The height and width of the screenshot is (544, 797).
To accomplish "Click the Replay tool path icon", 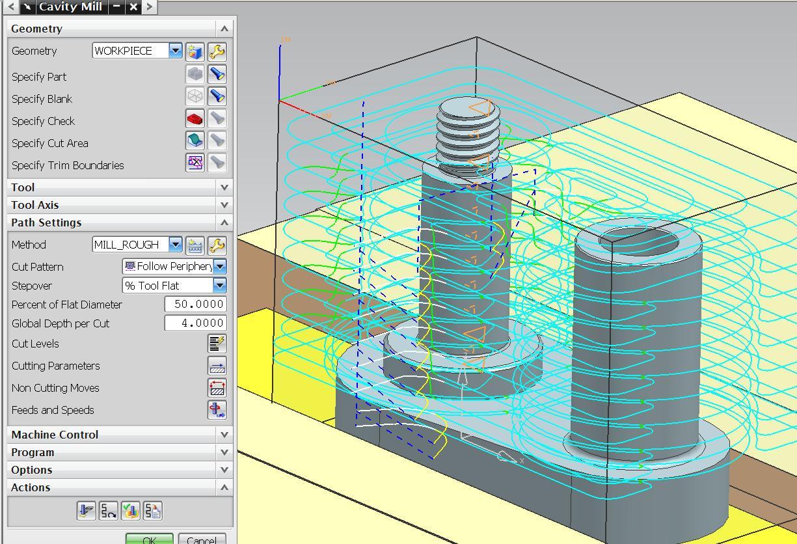I will (109, 511).
